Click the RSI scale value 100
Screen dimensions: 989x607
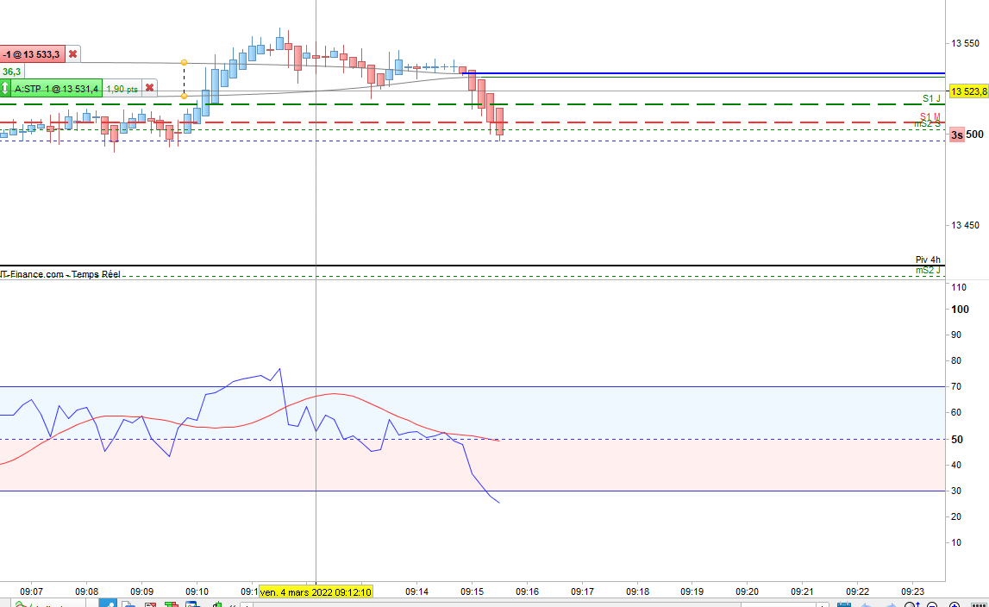pyautogui.click(x=960, y=310)
